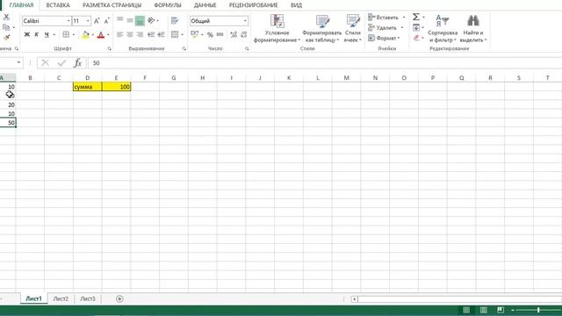
Task: Open Форматировать как таблицу gallery
Action: pyautogui.click(x=322, y=29)
